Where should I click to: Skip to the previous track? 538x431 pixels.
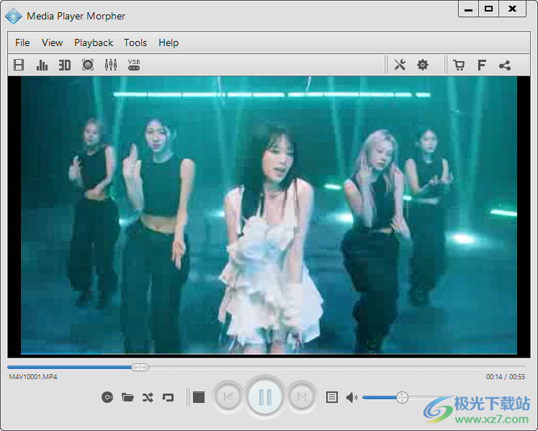pyautogui.click(x=228, y=397)
